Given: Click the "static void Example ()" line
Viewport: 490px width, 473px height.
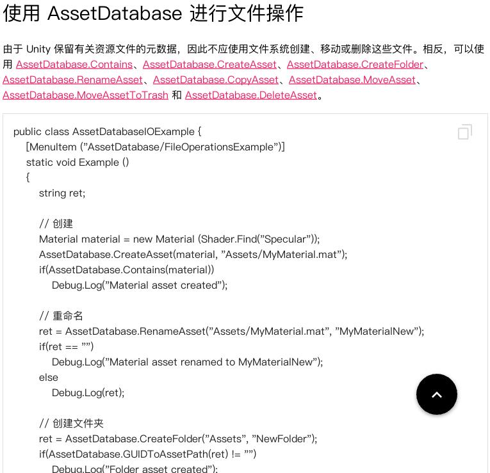Looking at the screenshot, I should click(78, 163).
